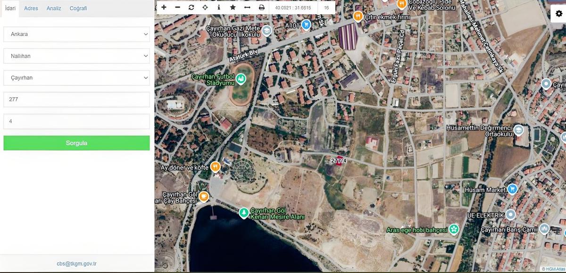Image resolution: width=566 pixels, height=273 pixels.
Task: Open cbs@tkgm.gov.tr email link
Action: click(77, 264)
